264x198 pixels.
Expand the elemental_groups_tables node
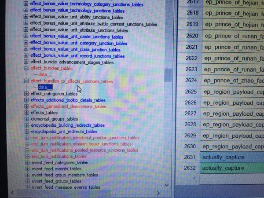(27, 119)
